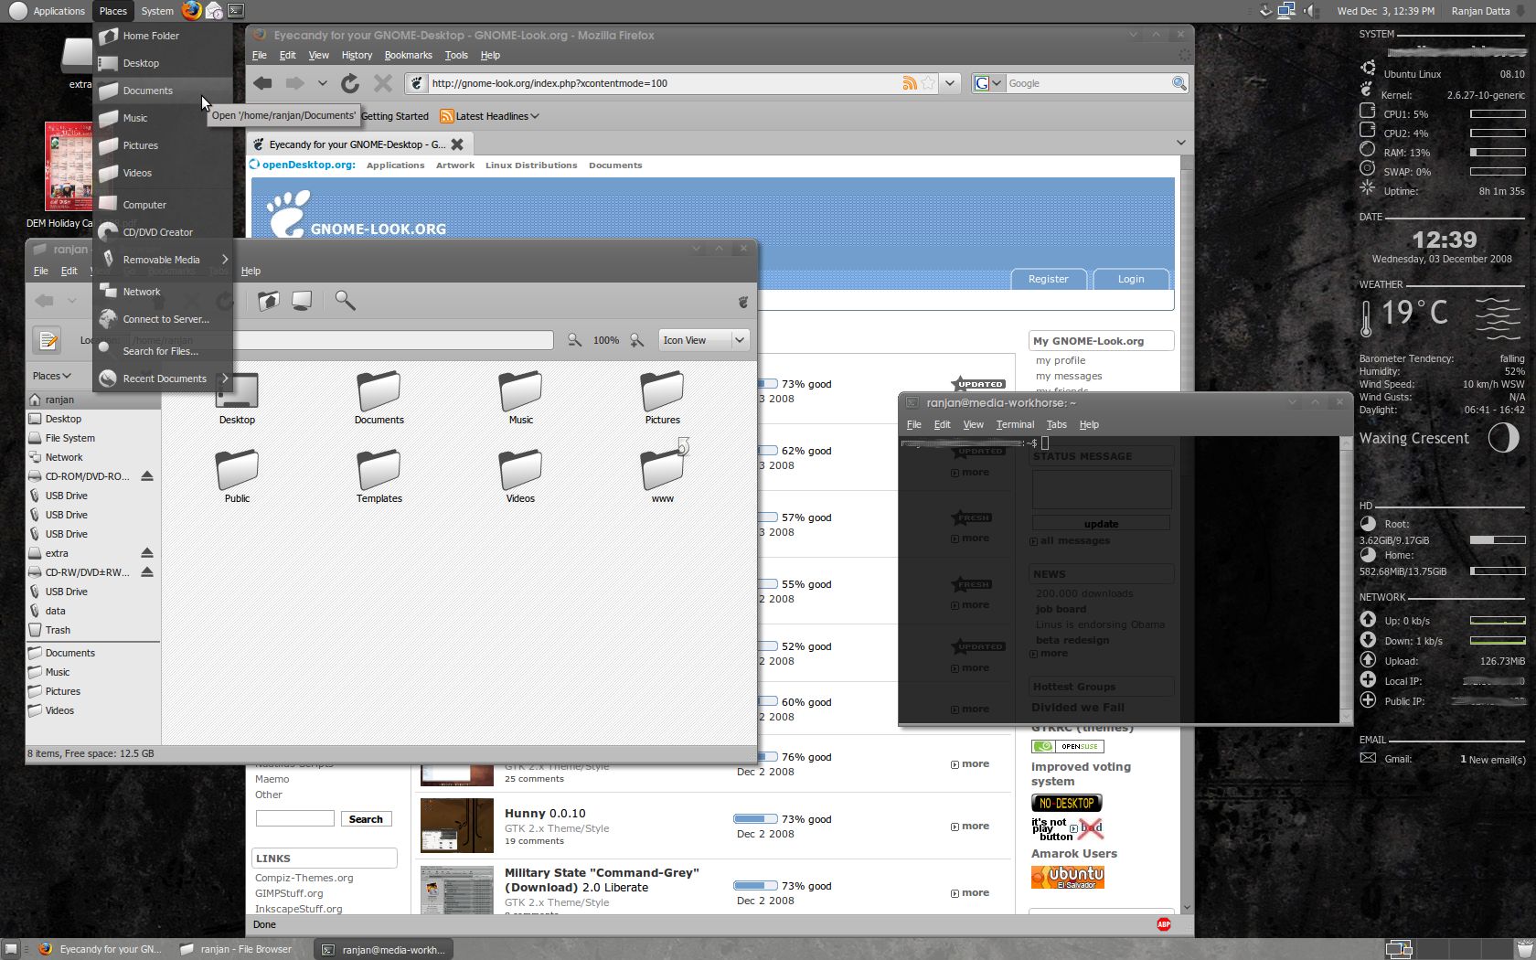Click Firefox forward arrow button
Screen dimensions: 1536x960
pos(294,83)
